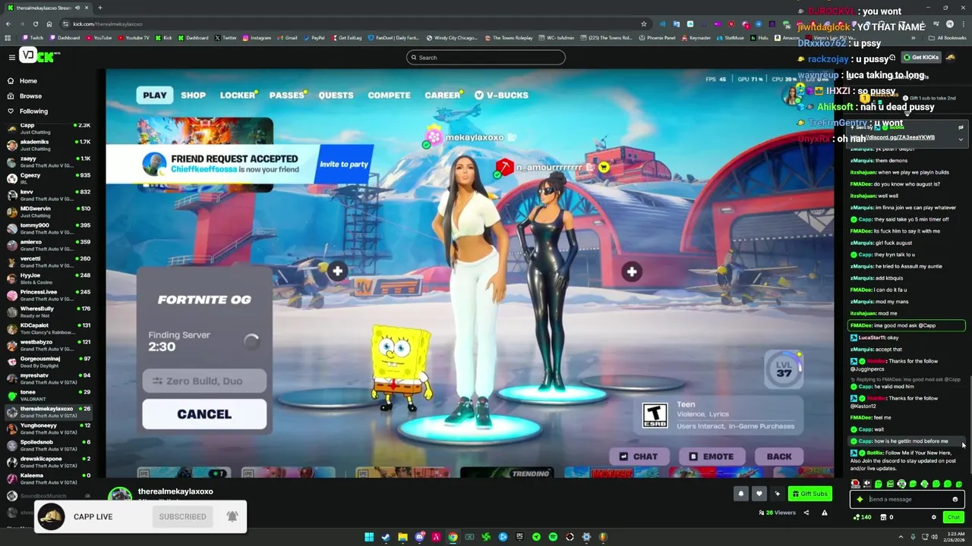Open the YouTube bookmark
Viewport: 972px width, 546px height.
[98, 37]
